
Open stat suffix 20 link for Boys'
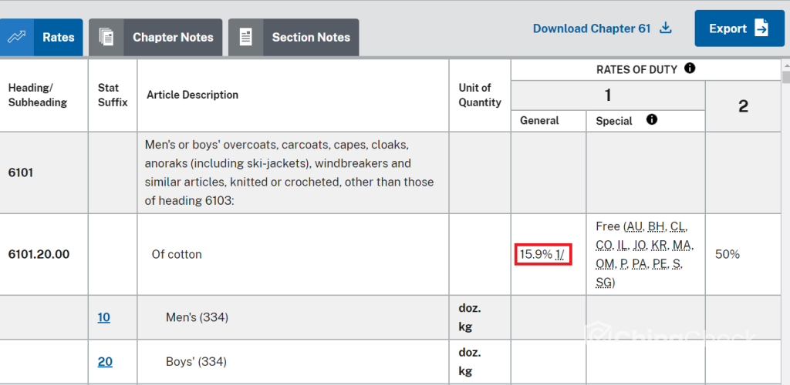tap(105, 361)
